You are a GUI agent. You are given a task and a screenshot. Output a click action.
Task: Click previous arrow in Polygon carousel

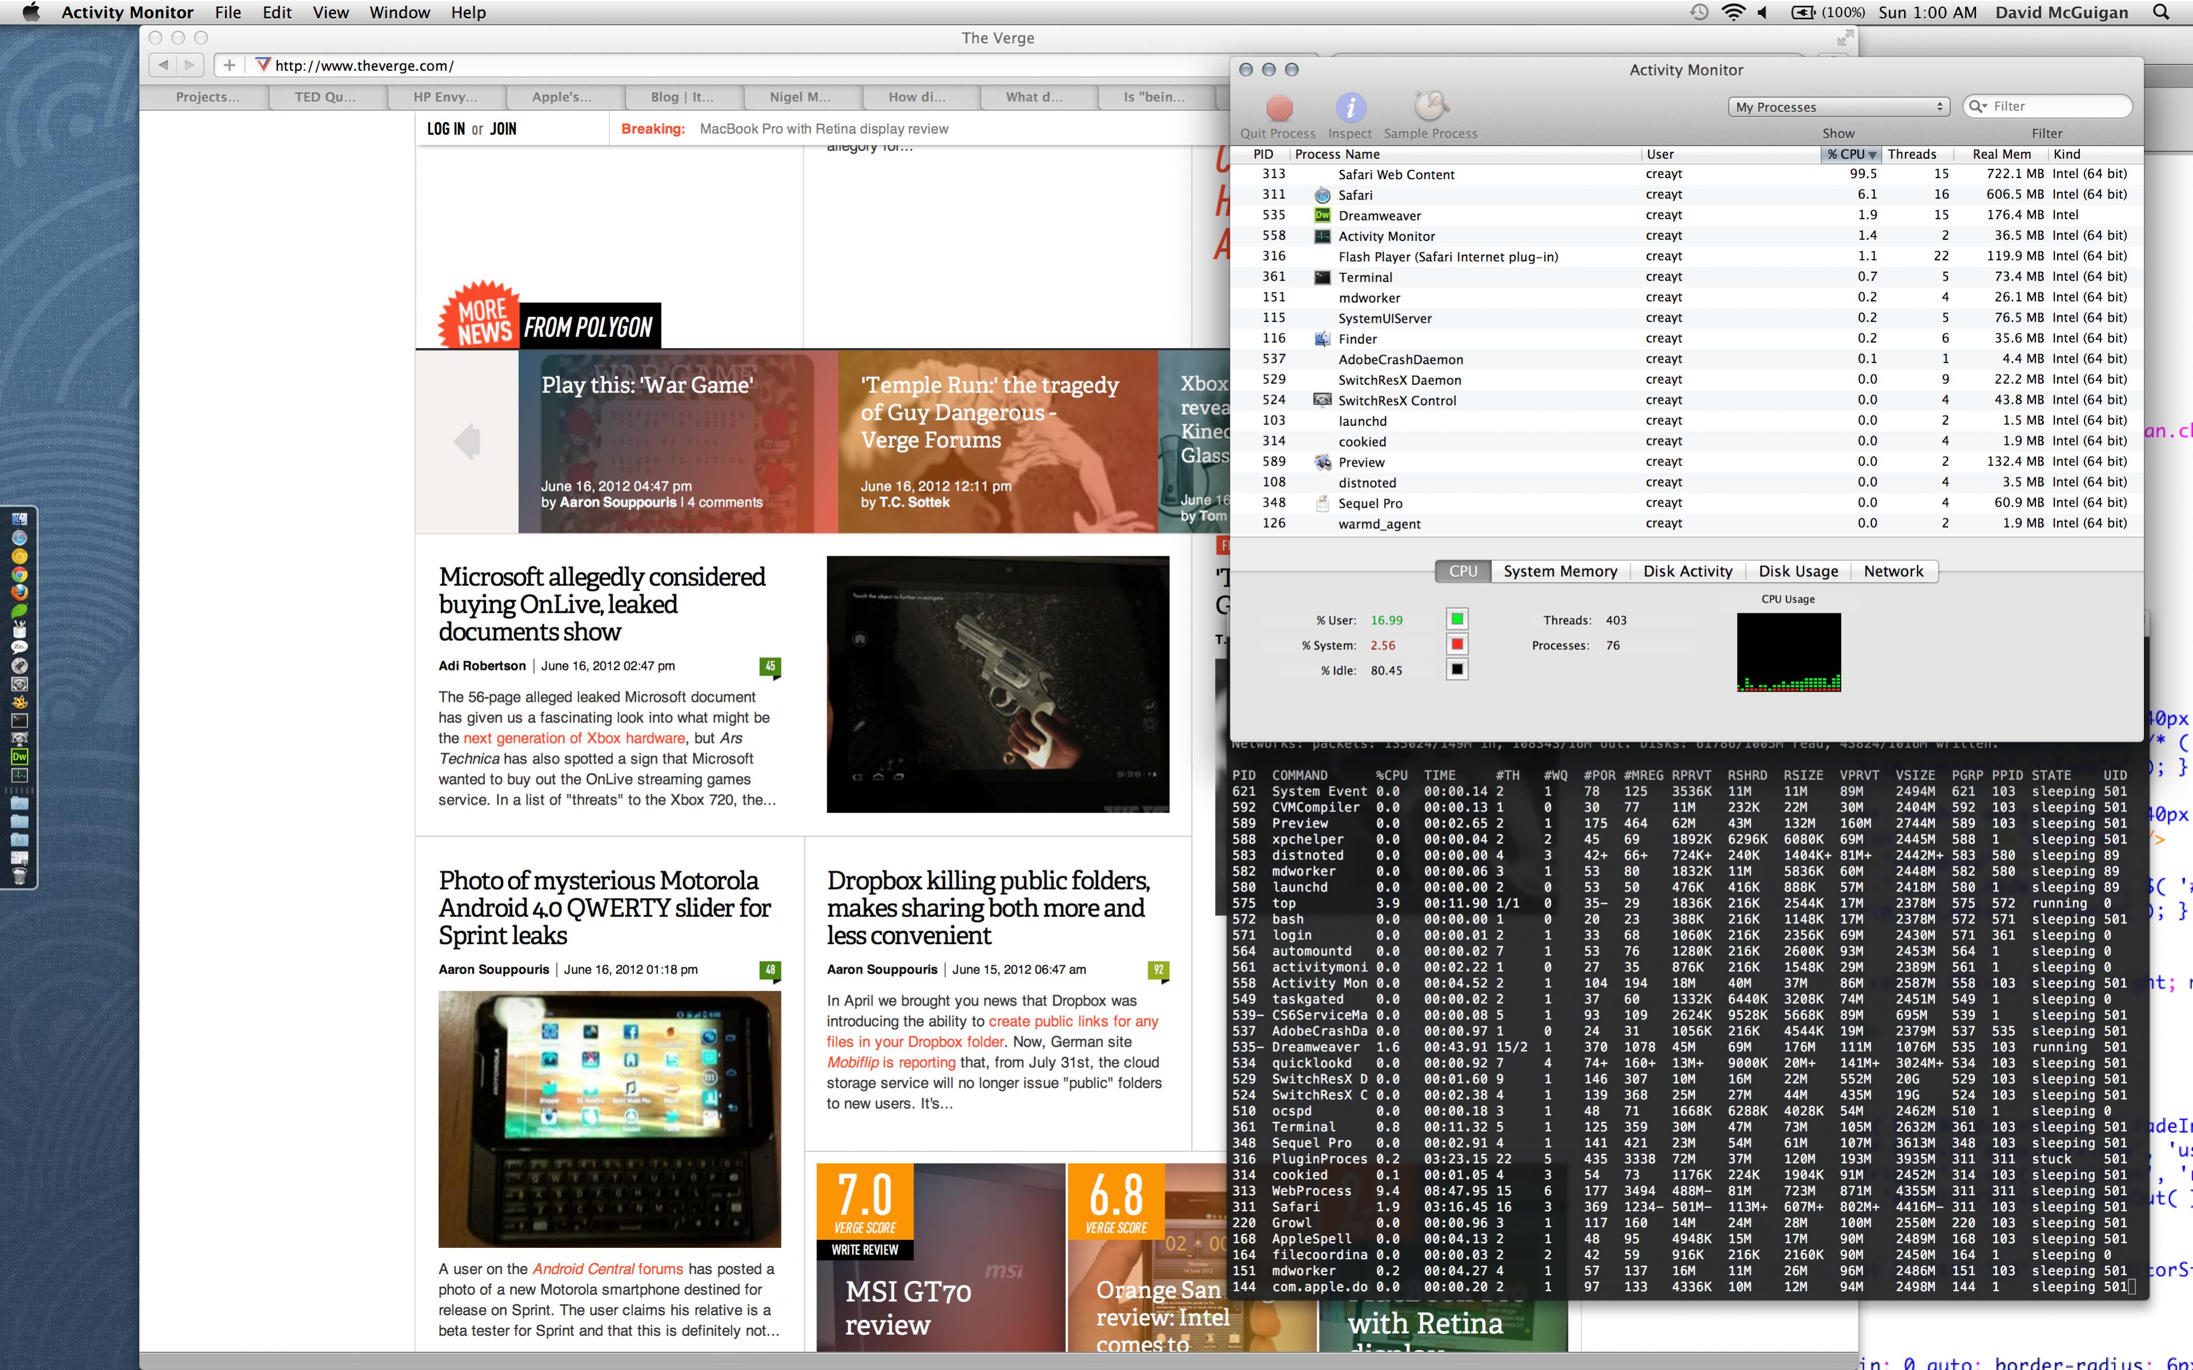(x=467, y=441)
